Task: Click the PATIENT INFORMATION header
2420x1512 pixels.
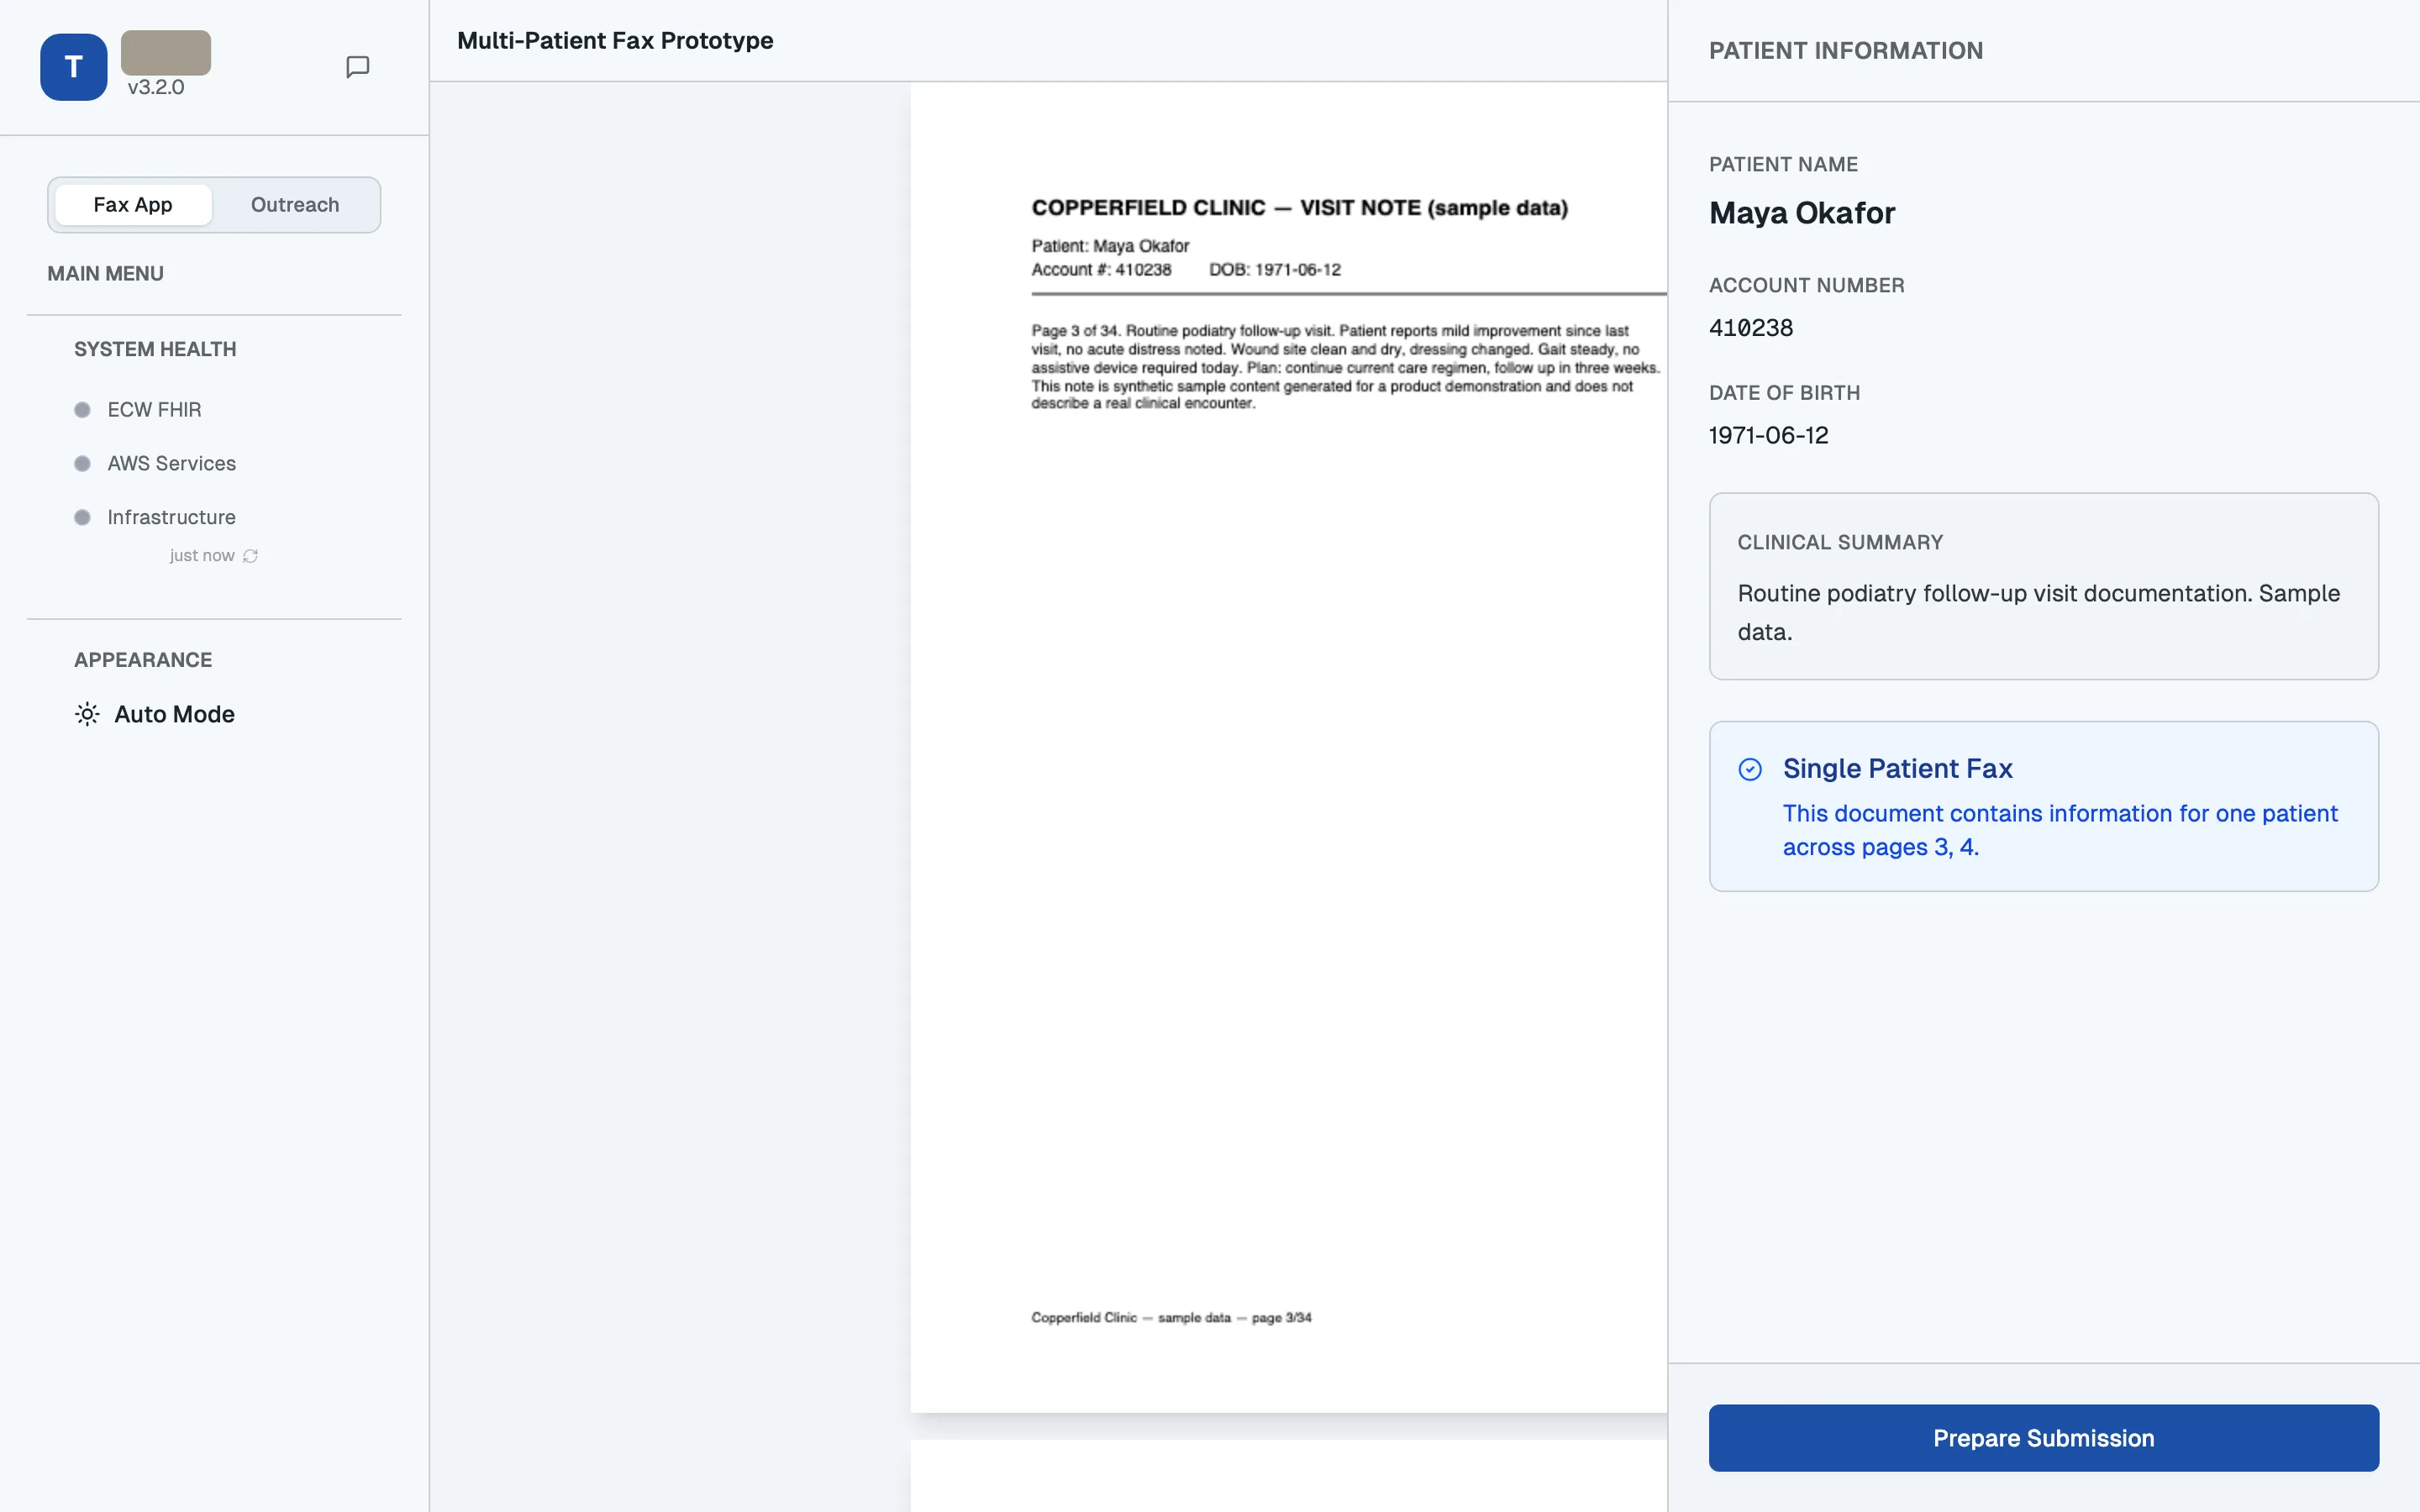Action: click(1846, 51)
